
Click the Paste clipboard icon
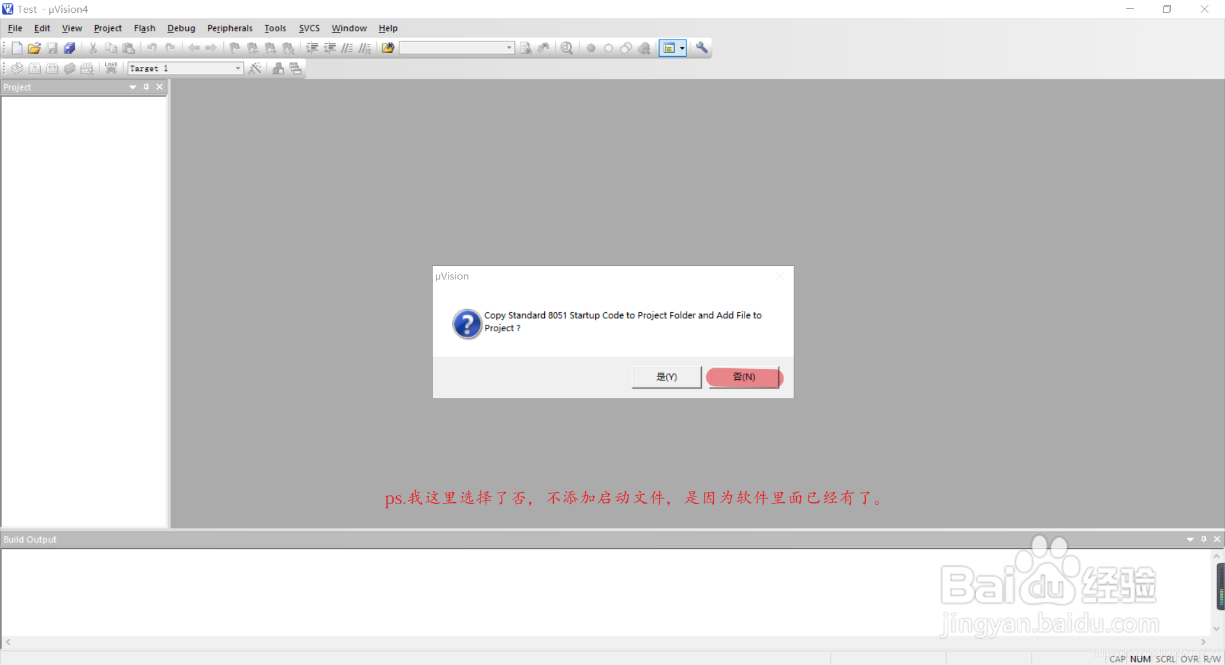pyautogui.click(x=128, y=48)
